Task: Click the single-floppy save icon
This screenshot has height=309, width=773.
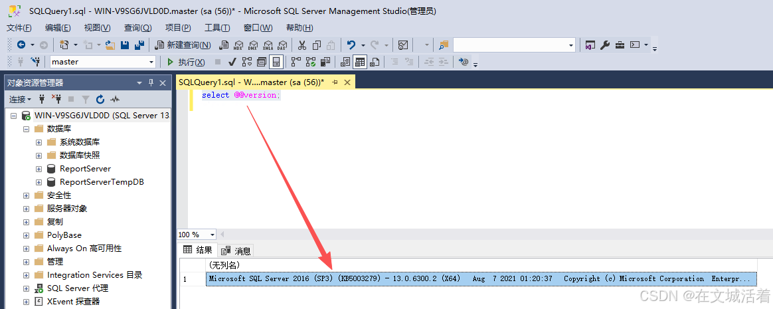Action: pos(125,45)
